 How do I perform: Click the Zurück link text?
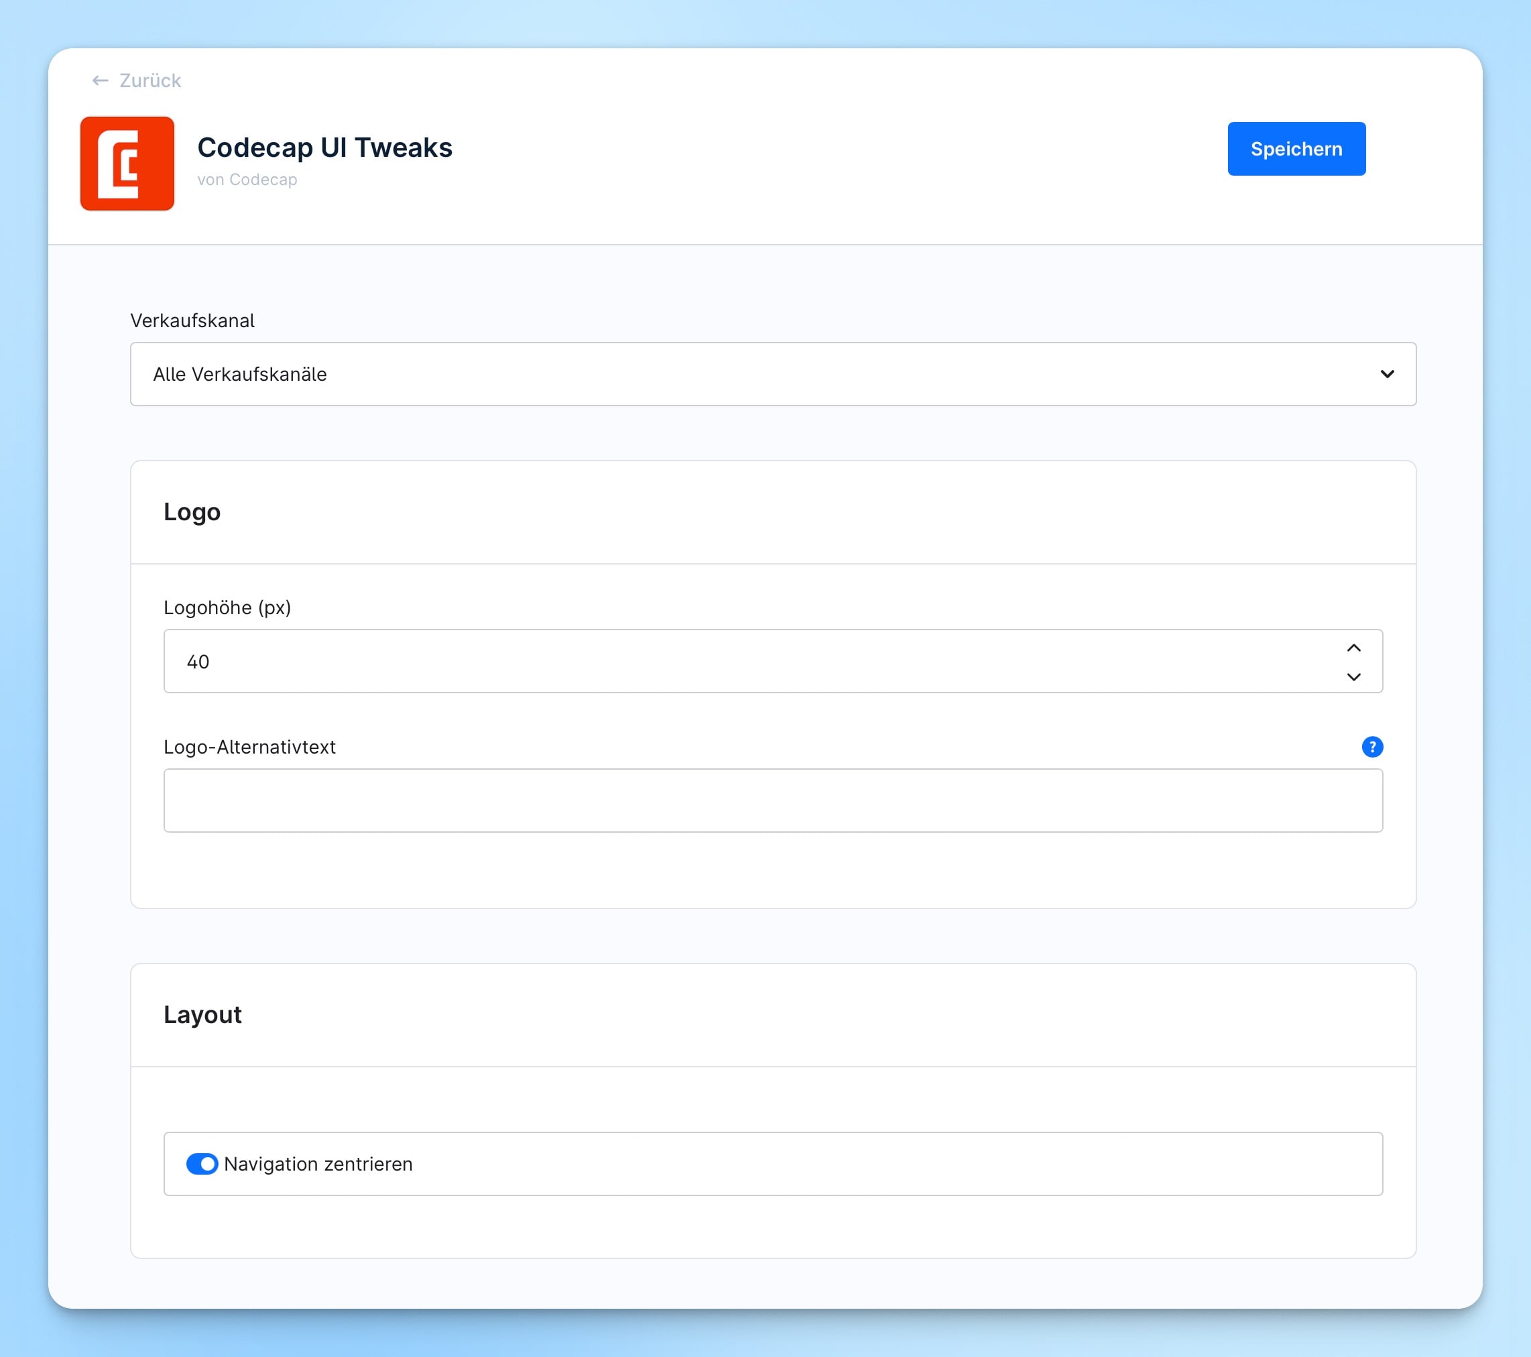[x=149, y=80]
